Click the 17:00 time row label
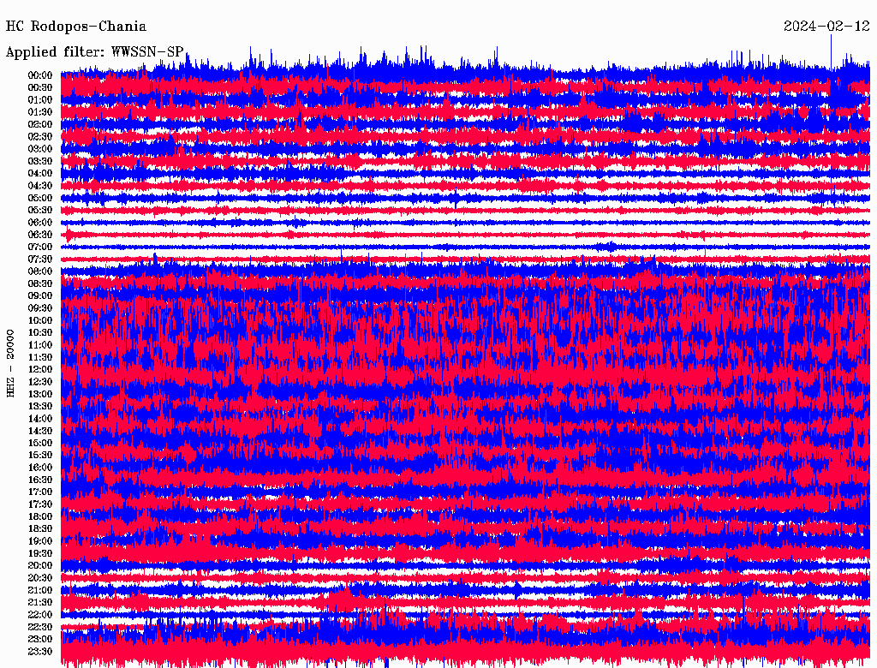The width and height of the screenshot is (877, 668). click(40, 492)
